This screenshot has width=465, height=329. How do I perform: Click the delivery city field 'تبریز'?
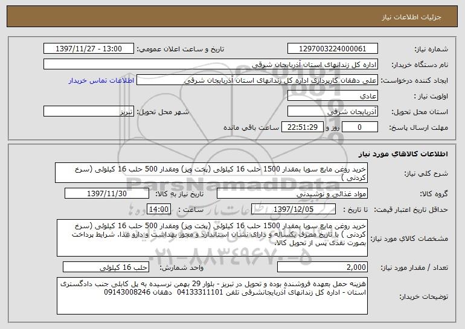pos(89,112)
